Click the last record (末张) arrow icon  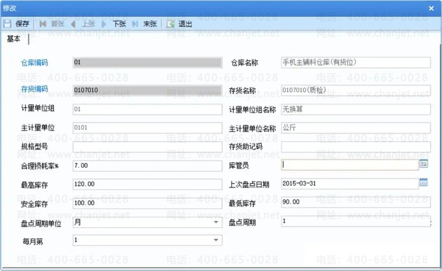coord(135,24)
